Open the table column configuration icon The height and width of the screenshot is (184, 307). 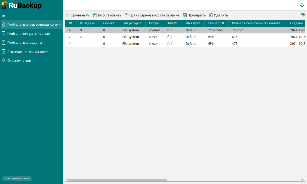pyautogui.click(x=303, y=16)
